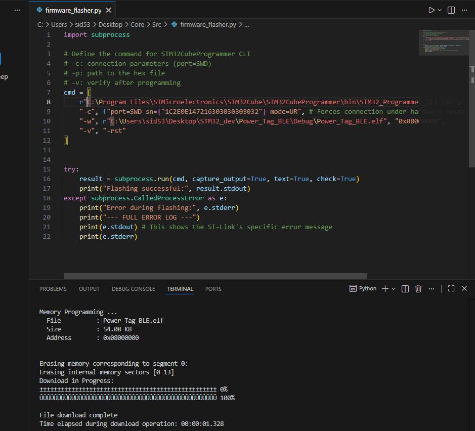The height and width of the screenshot is (431, 475).
Task: Click the Src breadcrumb segment
Action: click(x=156, y=24)
